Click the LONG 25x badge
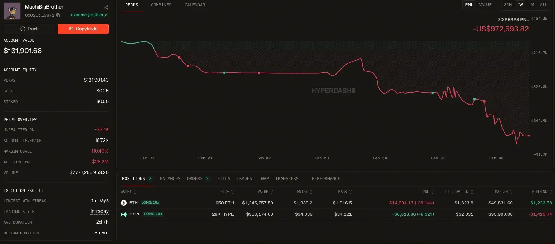The width and height of the screenshot is (555, 244). 150,203
